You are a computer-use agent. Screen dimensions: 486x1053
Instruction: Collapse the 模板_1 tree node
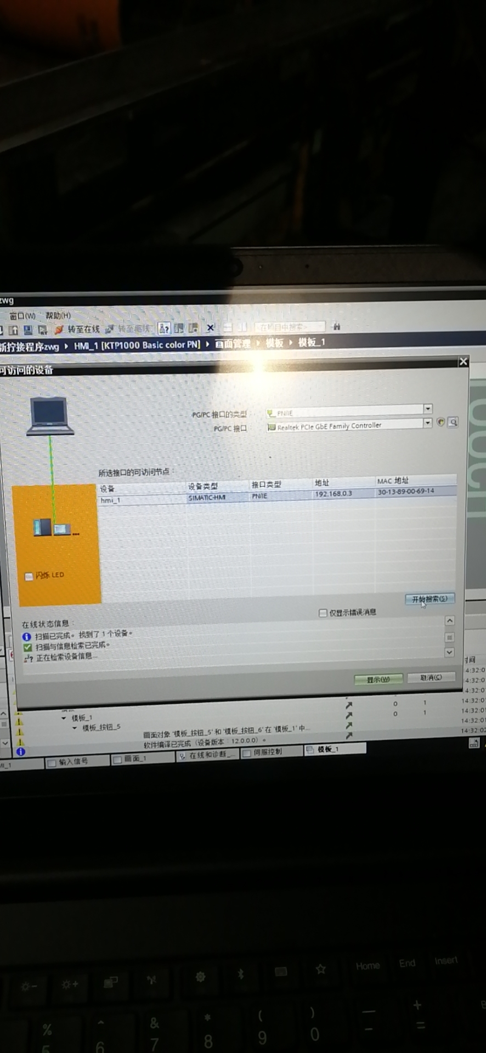tap(64, 718)
